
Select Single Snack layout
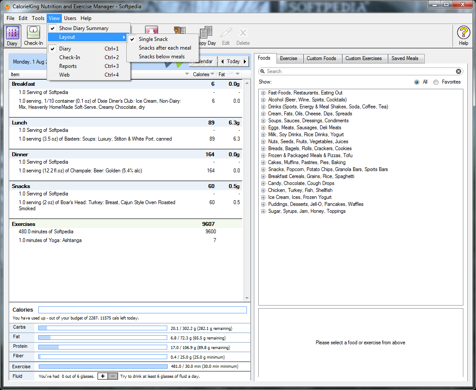[162, 39]
